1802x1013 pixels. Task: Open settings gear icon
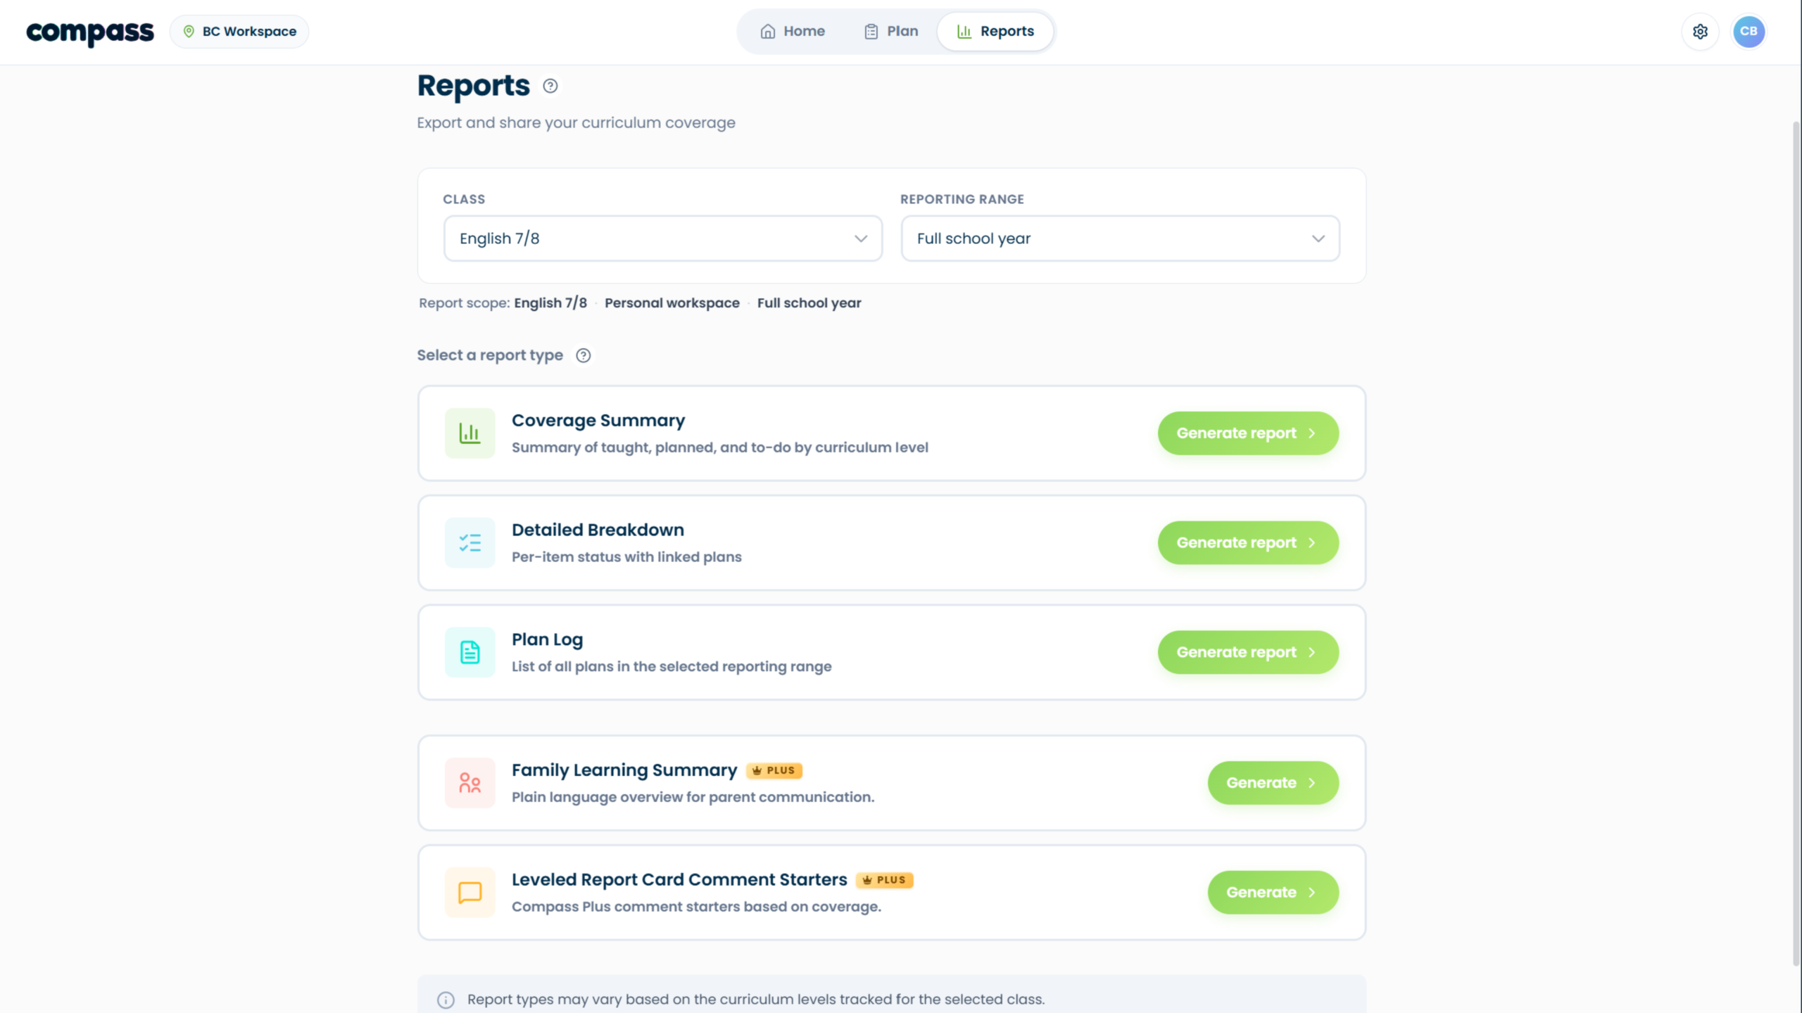coord(1700,32)
